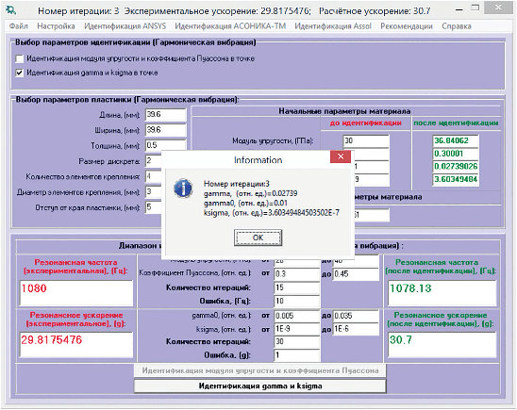
Task: Click the Ошибка (g) input field
Action: pos(297,355)
